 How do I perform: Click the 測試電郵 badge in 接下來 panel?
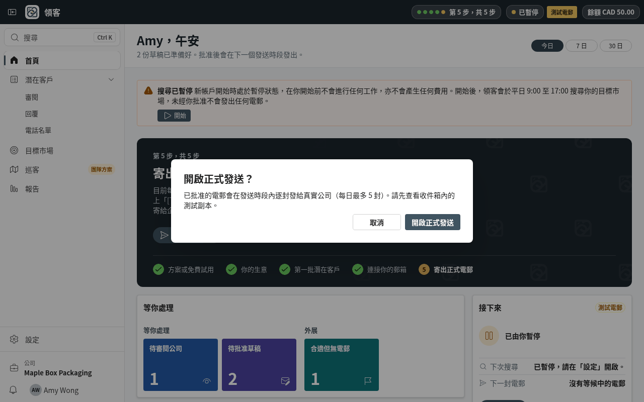(x=610, y=308)
